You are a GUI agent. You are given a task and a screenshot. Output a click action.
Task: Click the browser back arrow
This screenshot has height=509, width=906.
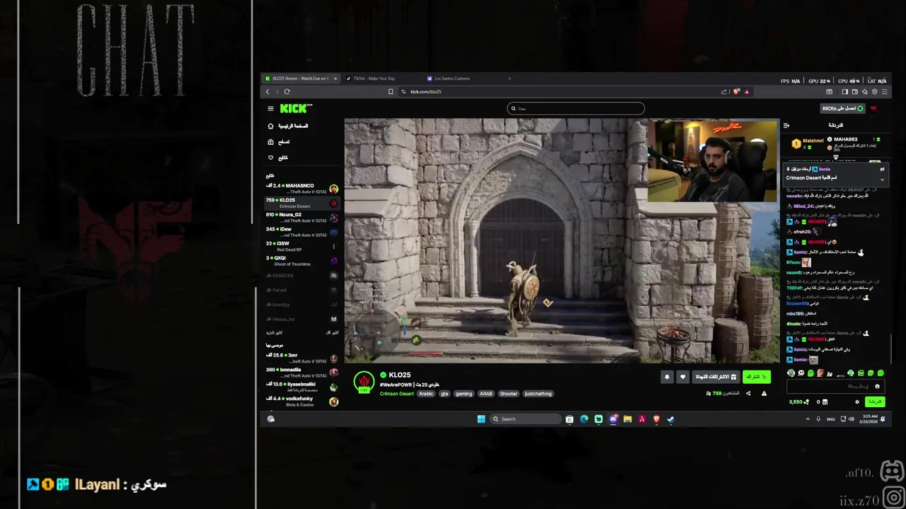coord(268,91)
